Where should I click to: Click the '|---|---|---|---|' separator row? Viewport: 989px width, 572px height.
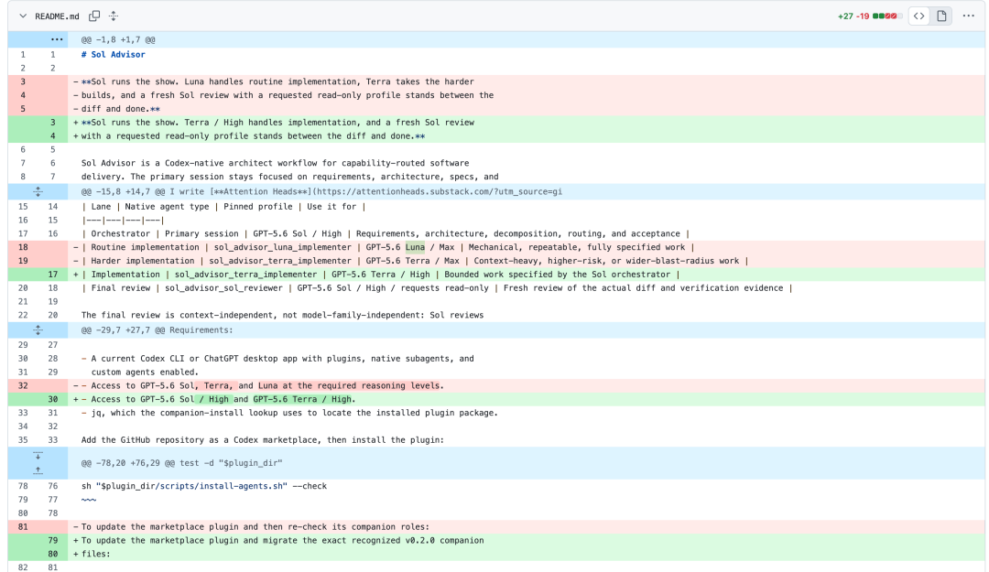tap(123, 221)
